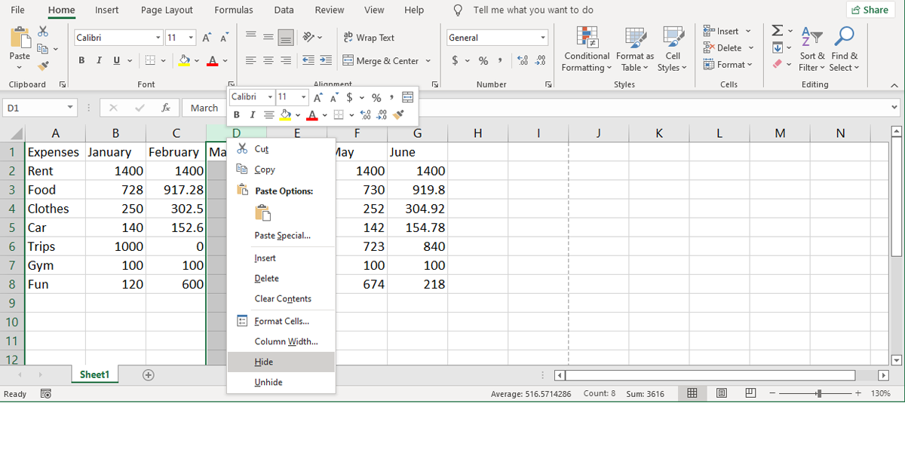Decrease font size in ribbon Font group
Screen dimensions: 905x452
[x=224, y=38]
